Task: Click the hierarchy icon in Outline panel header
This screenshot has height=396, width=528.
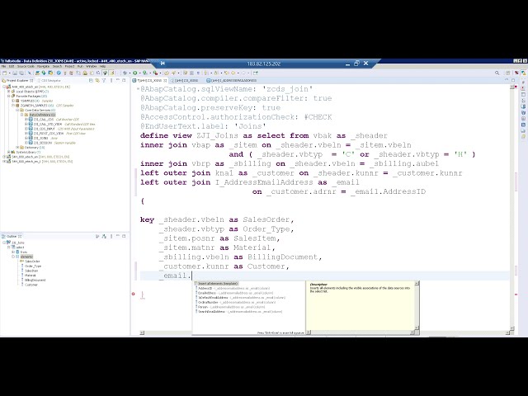Action: pos(104,237)
